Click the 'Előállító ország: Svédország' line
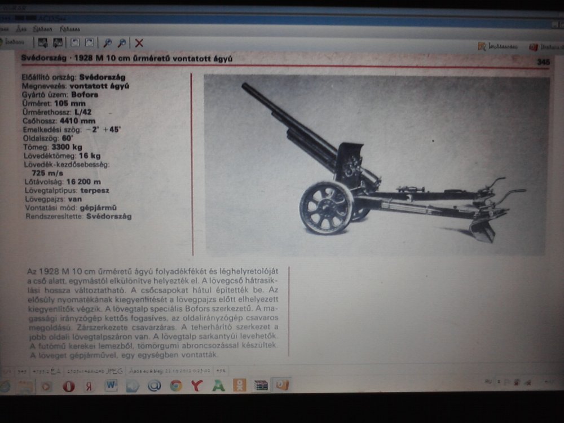This screenshot has height=423, width=564. pyautogui.click(x=74, y=77)
